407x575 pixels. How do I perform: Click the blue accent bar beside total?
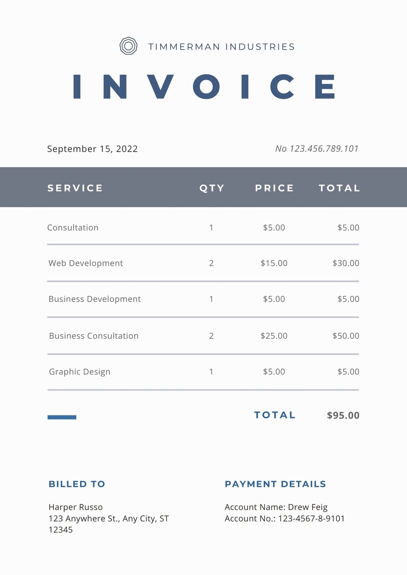pyautogui.click(x=62, y=417)
